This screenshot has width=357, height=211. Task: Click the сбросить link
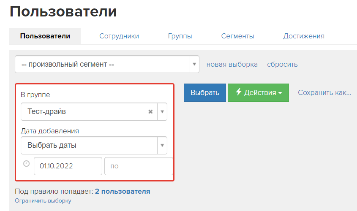[x=282, y=64]
